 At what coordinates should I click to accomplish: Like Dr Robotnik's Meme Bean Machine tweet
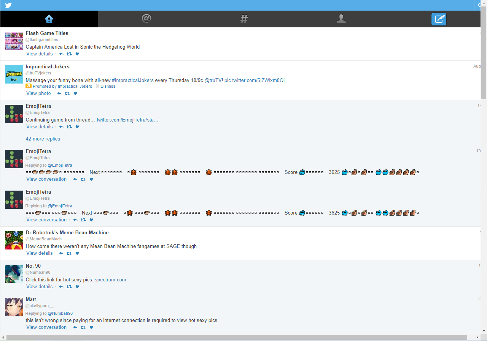(x=77, y=253)
